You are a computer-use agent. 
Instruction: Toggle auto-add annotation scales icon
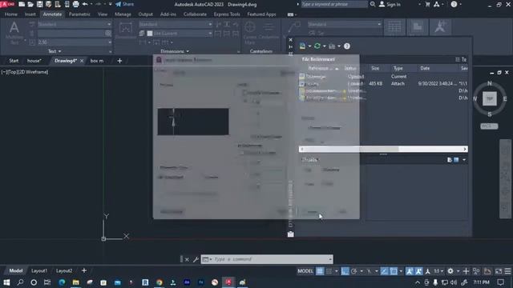click(x=418, y=271)
